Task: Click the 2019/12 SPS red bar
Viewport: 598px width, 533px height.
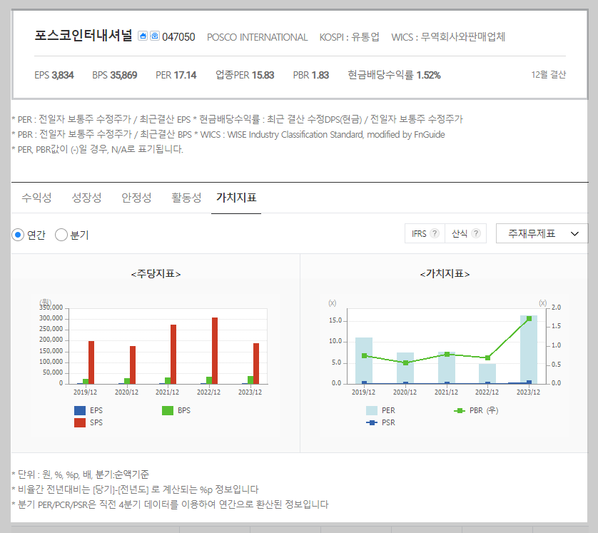Action: [x=91, y=362]
